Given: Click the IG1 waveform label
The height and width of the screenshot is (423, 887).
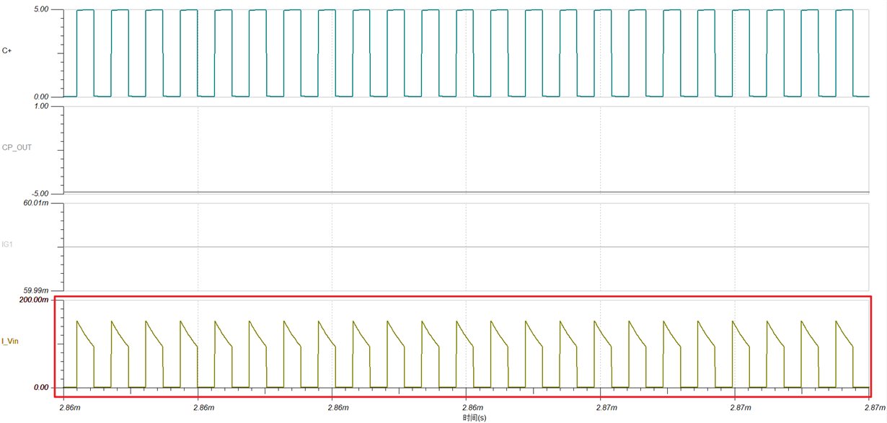Looking at the screenshot, I should tap(7, 245).
